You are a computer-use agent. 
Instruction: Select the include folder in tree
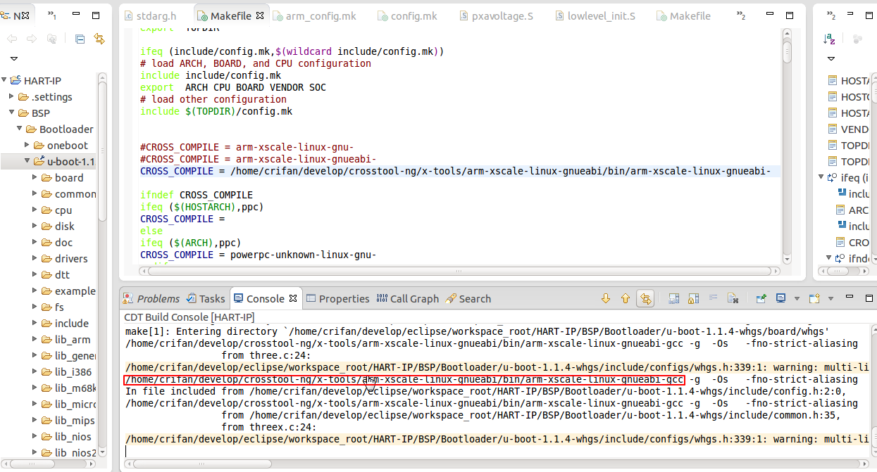pyautogui.click(x=65, y=324)
